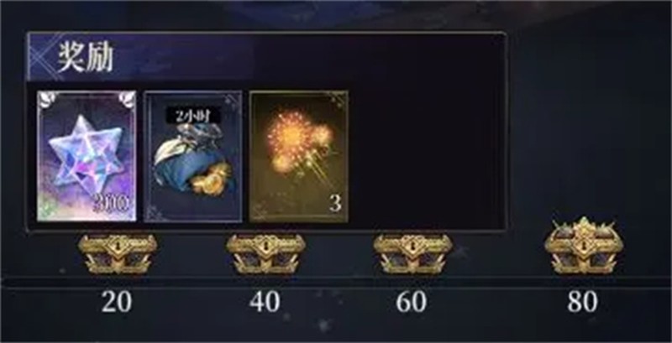The width and height of the screenshot is (672, 343).
Task: Click the 20 milestone number
Action: pos(117,302)
